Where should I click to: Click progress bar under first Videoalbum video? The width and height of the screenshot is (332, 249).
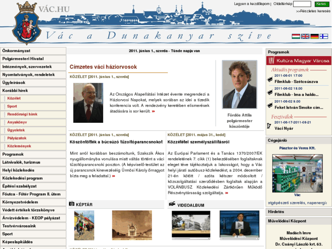[191, 238]
